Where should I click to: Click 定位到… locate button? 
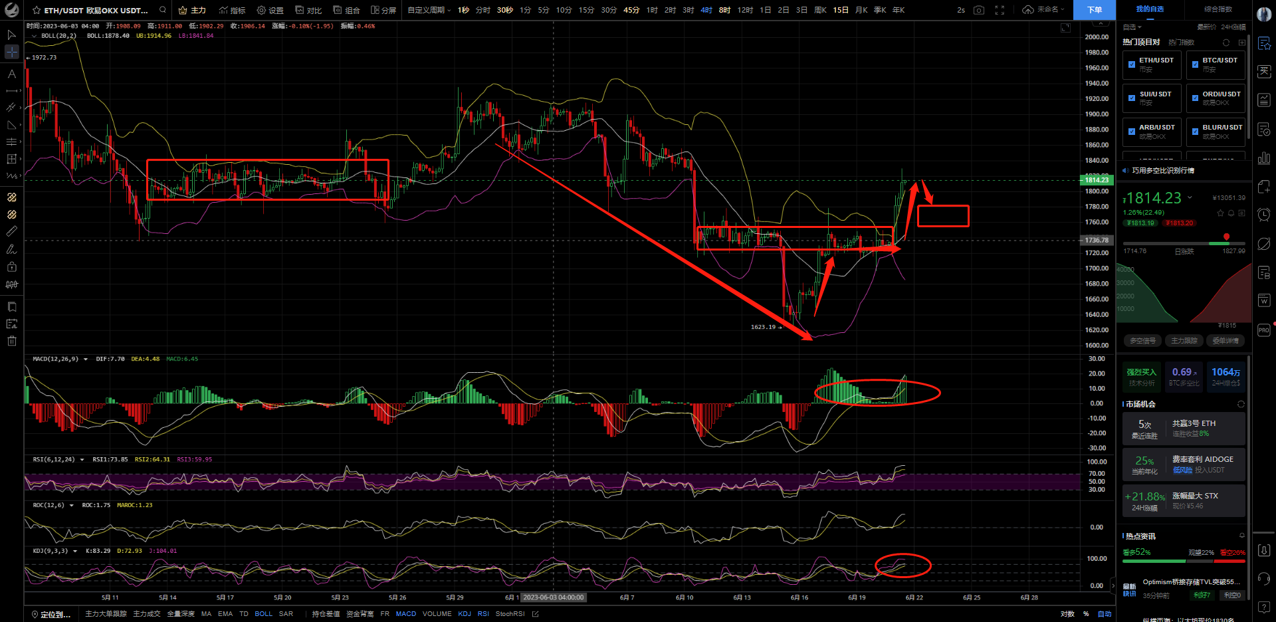click(51, 614)
